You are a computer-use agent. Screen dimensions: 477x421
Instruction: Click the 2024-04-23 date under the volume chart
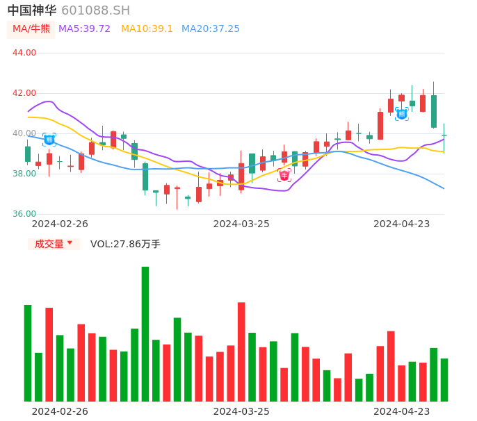coord(402,411)
